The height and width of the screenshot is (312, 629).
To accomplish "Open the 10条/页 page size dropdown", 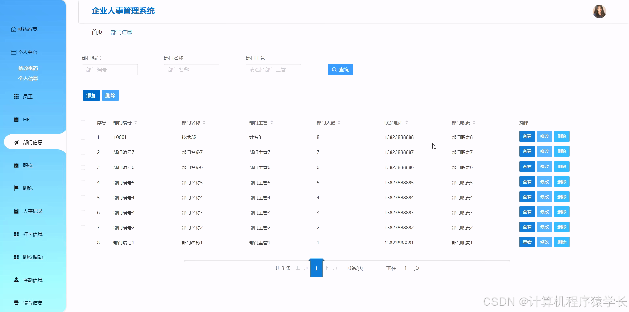I will point(357,268).
